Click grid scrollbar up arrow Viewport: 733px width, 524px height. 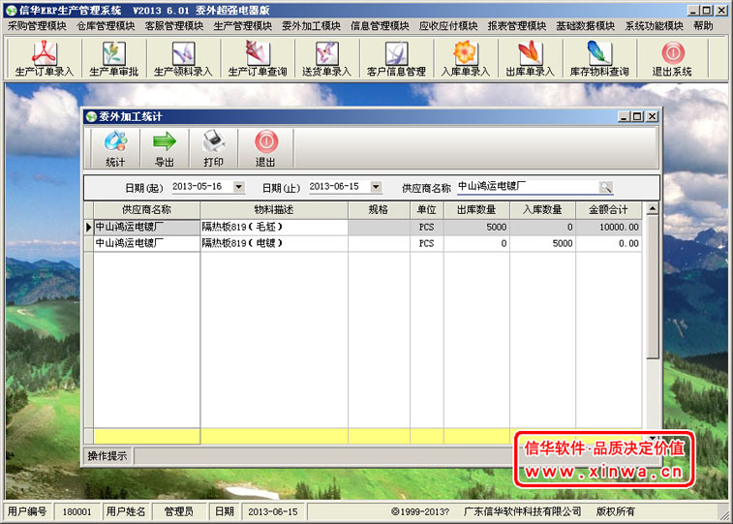coord(652,208)
